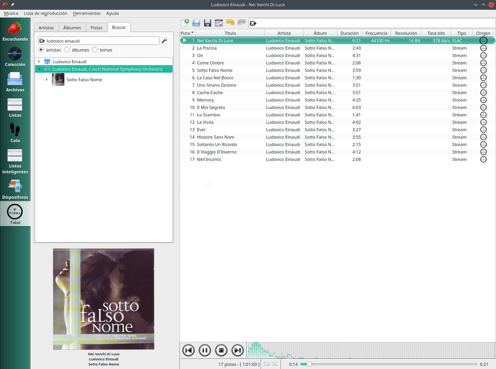Click the clear playlist icon

click(x=218, y=23)
